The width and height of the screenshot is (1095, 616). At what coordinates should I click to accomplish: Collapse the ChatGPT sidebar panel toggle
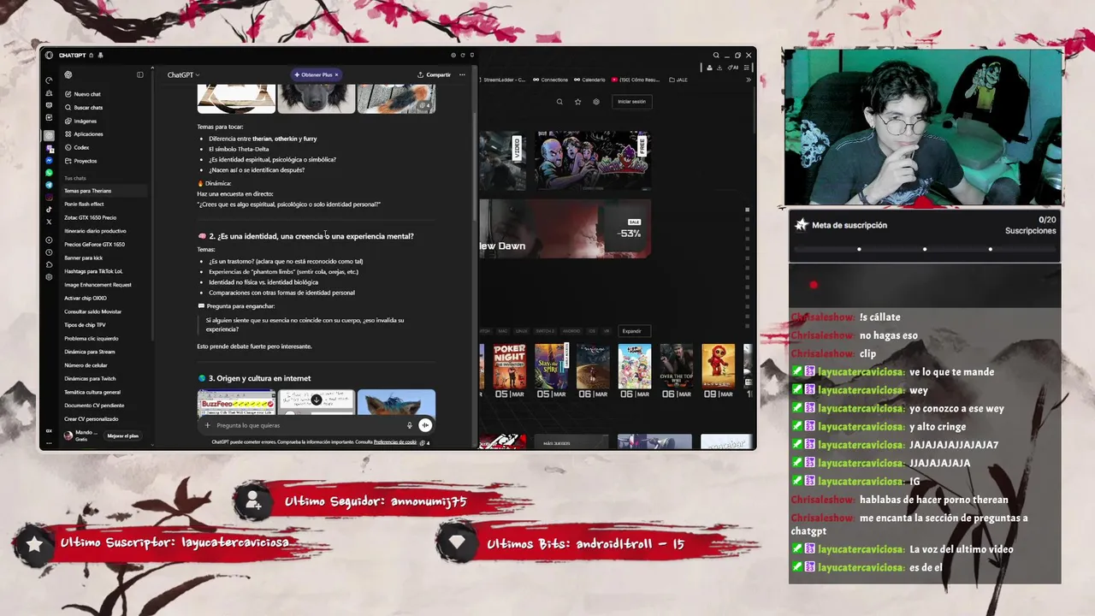(140, 74)
